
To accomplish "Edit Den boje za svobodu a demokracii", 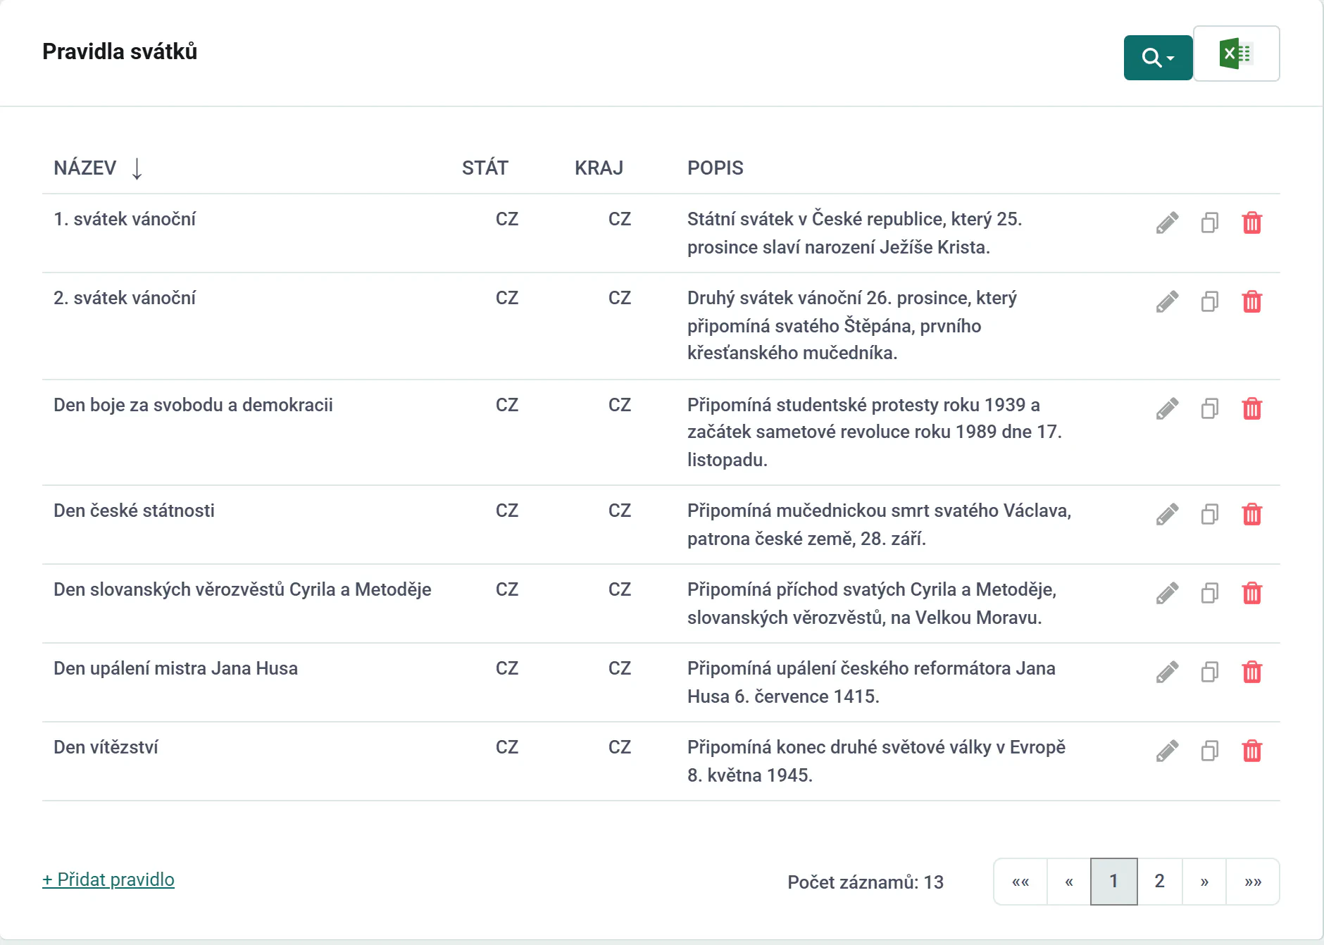I will click(1167, 409).
